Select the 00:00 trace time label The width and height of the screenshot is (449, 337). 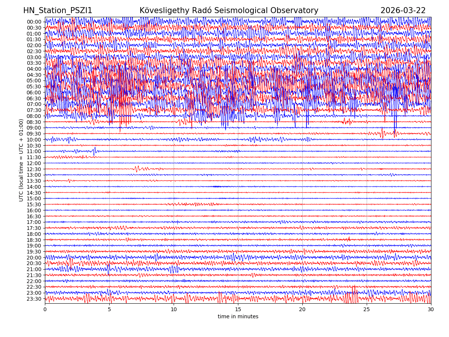34,22
